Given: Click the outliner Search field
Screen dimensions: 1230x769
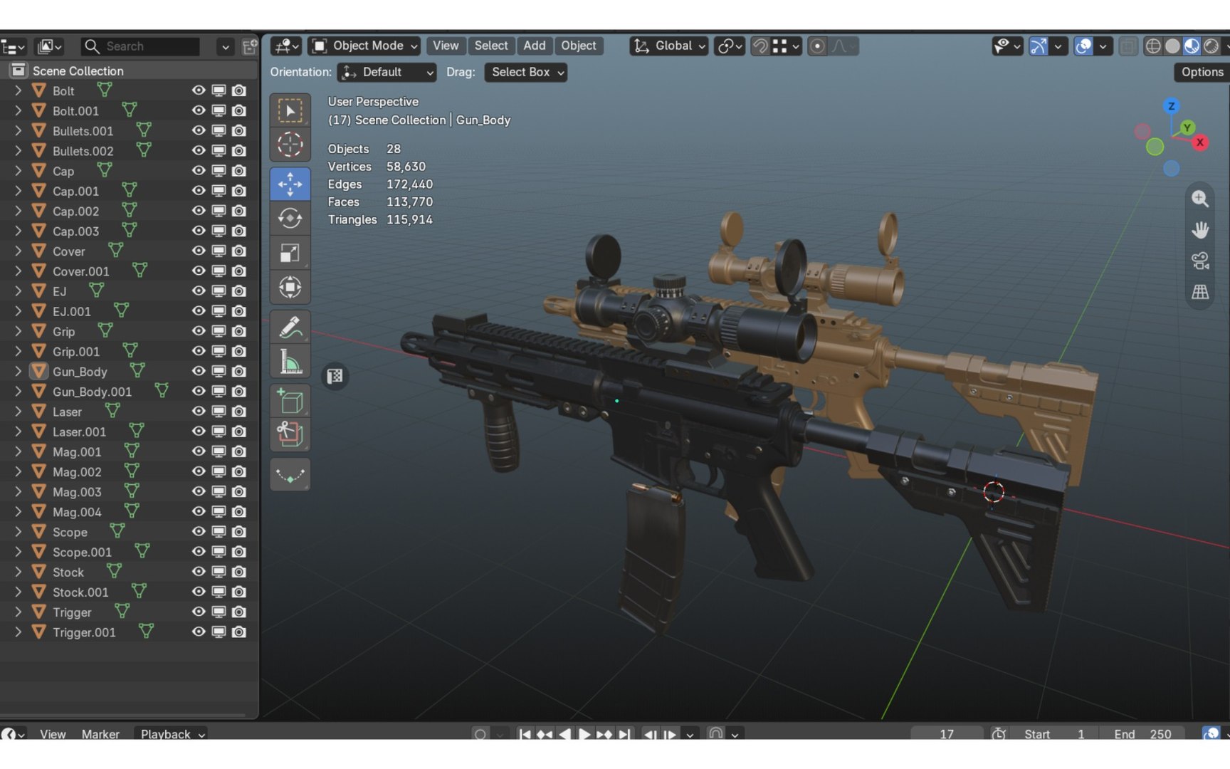Looking at the screenshot, I should (140, 46).
